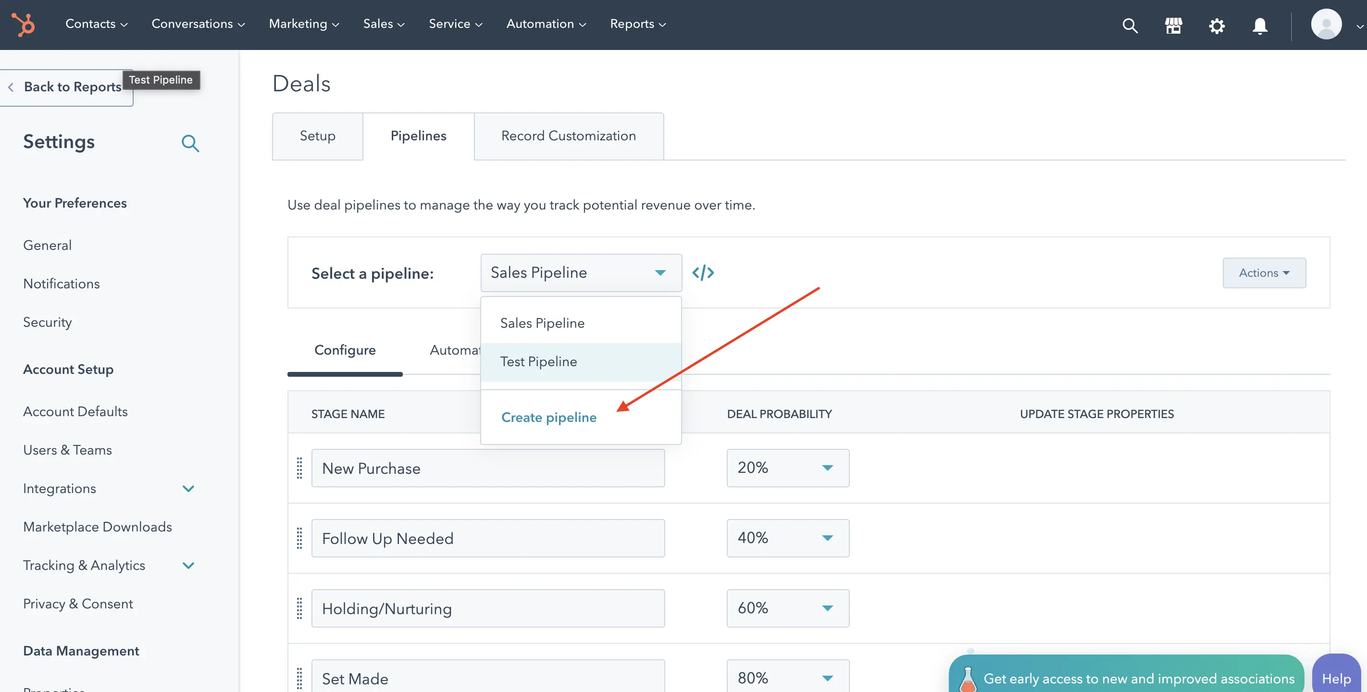
Task: Go back via Back to Reports
Action: pyautogui.click(x=65, y=87)
